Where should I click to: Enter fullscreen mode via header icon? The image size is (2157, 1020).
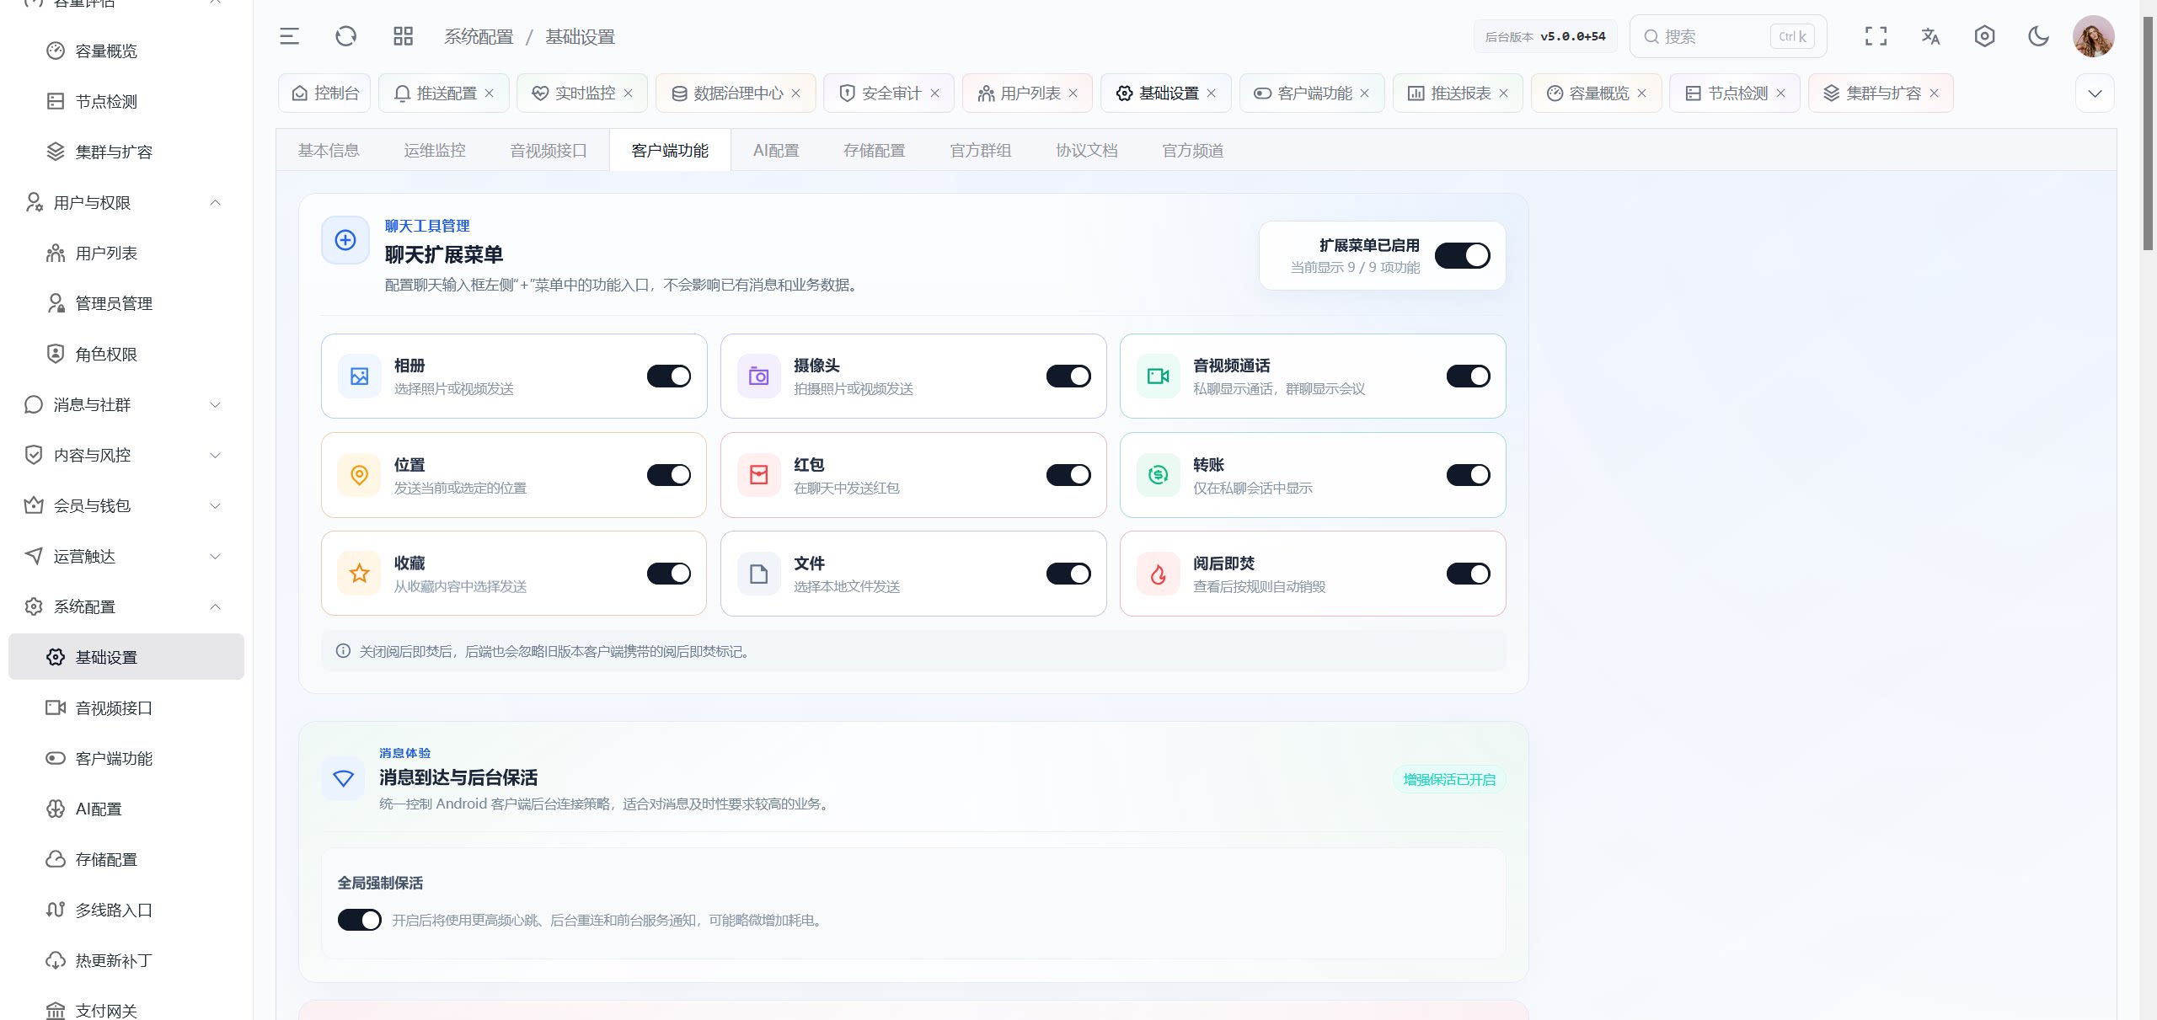[x=1876, y=36]
